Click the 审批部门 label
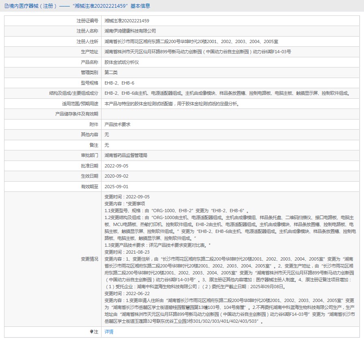The image size is (364, 339). click(x=89, y=155)
